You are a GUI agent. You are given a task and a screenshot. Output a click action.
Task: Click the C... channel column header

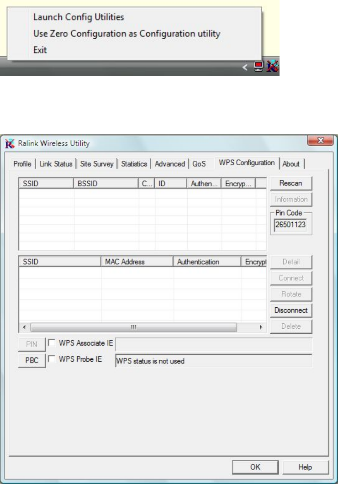click(x=147, y=184)
